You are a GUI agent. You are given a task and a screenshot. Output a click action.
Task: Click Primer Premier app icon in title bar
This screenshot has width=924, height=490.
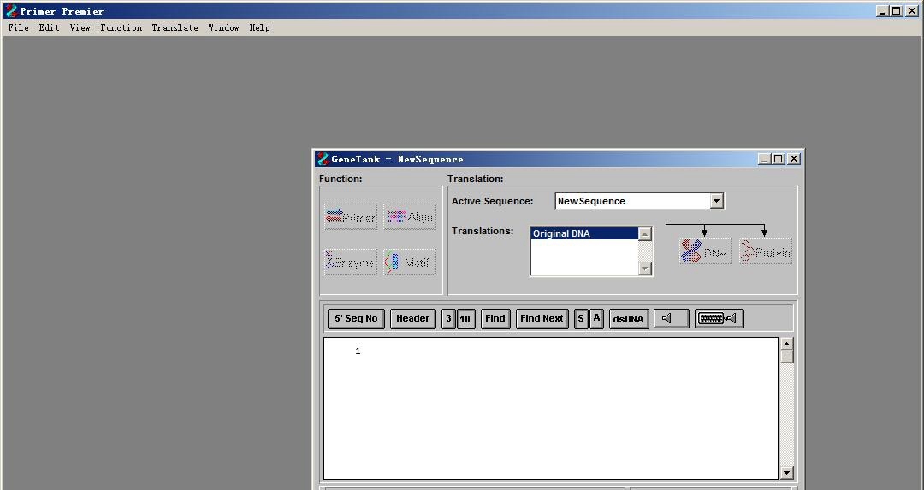11,10
